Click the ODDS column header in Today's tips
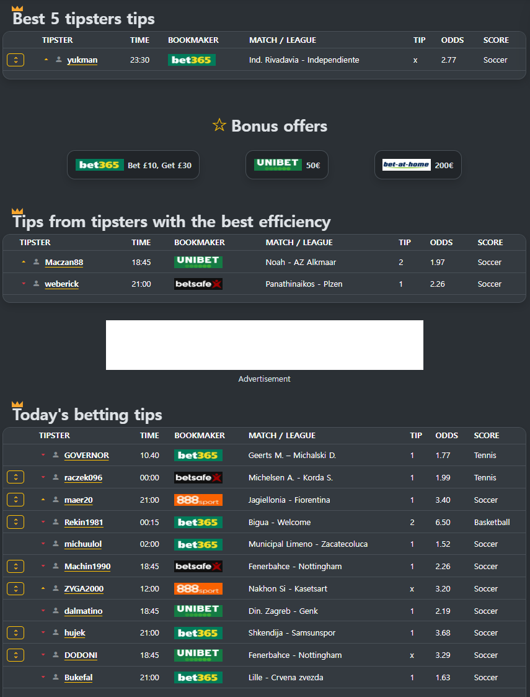 [446, 435]
